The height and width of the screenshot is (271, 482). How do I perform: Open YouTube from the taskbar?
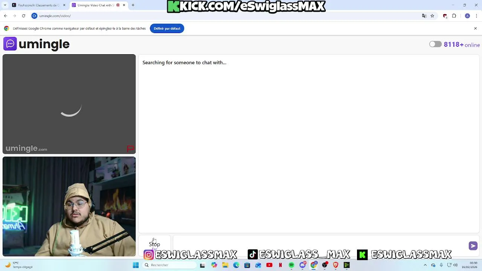(269, 265)
